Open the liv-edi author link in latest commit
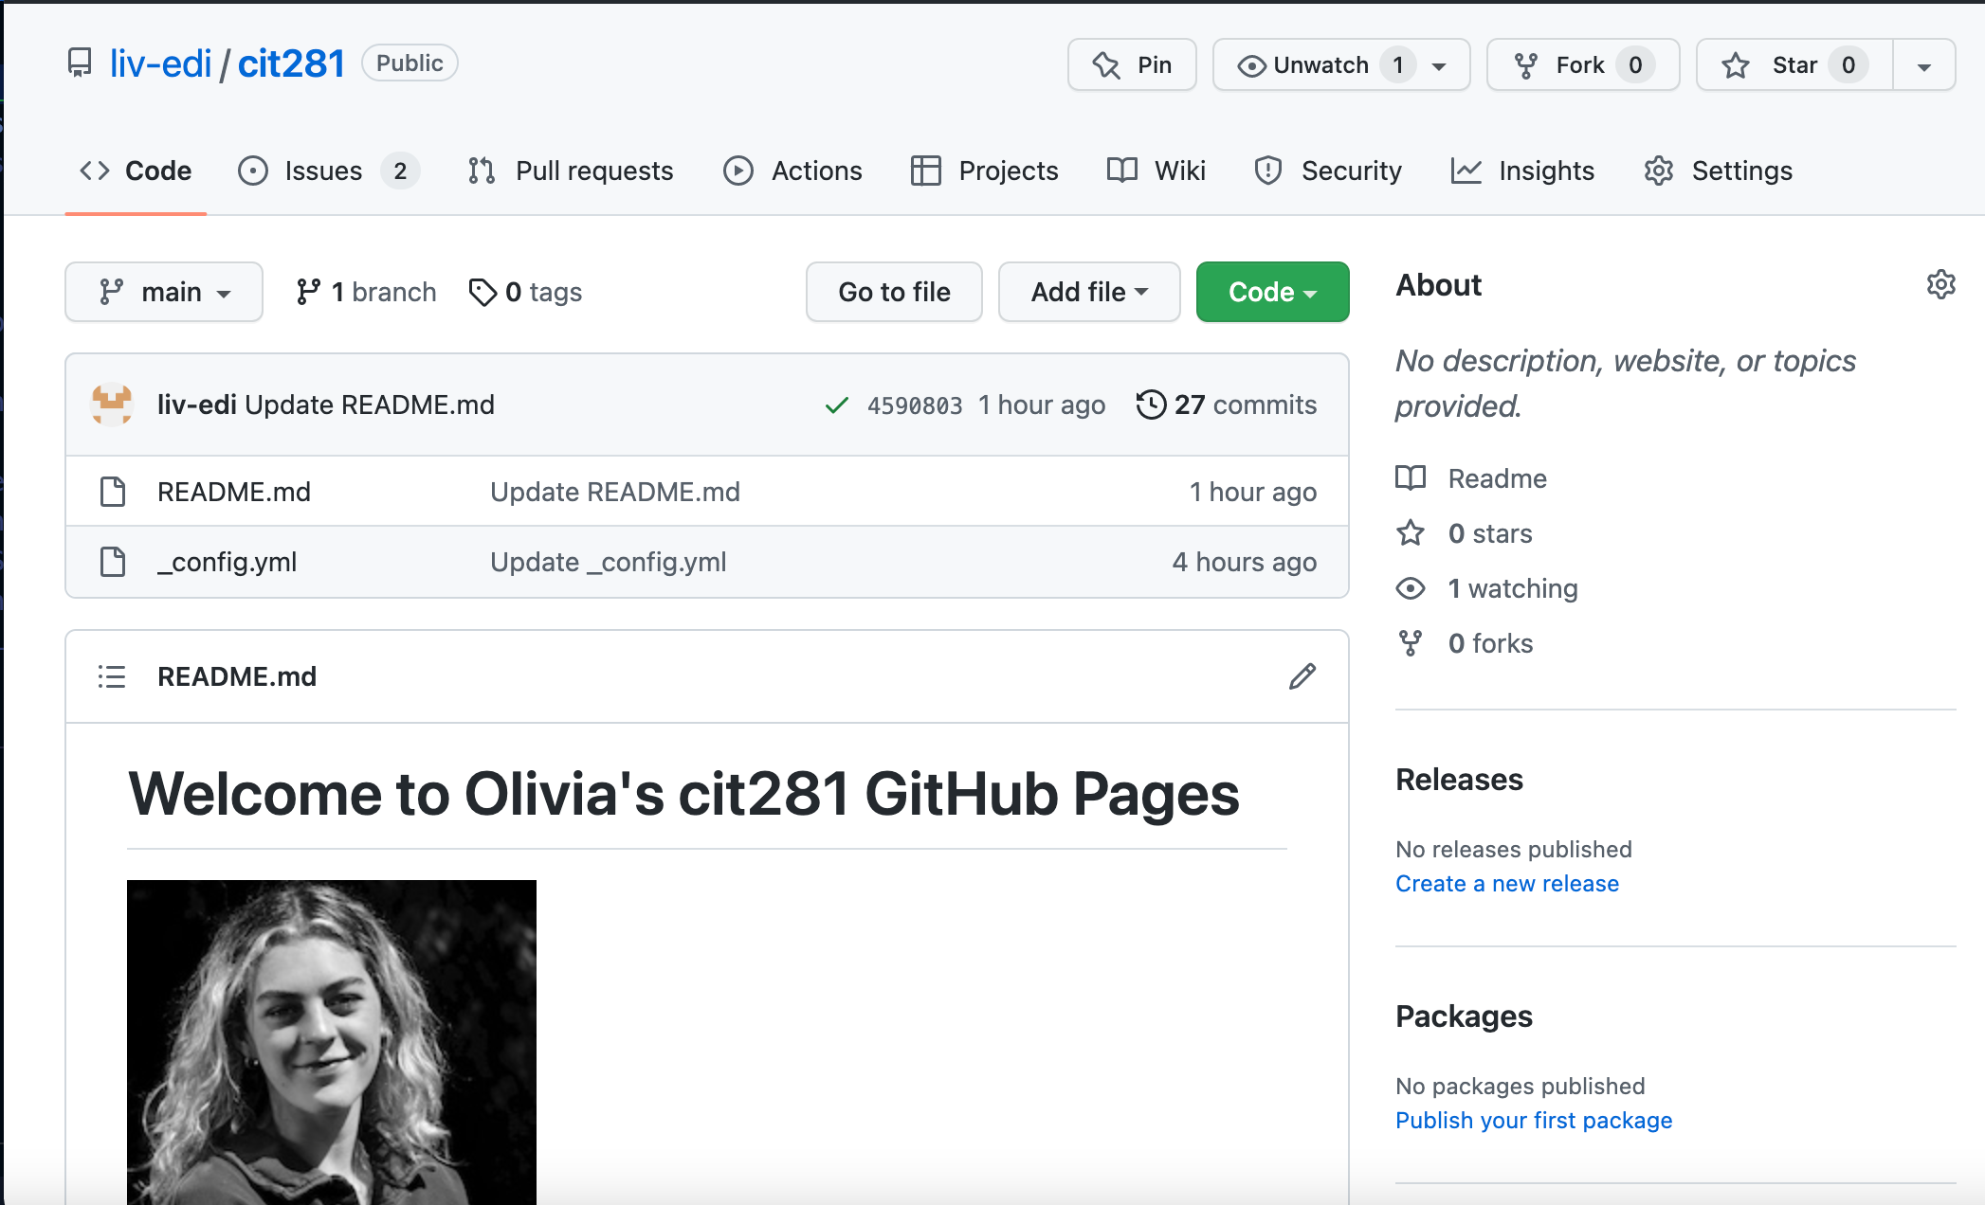This screenshot has width=1985, height=1205. 197,405
